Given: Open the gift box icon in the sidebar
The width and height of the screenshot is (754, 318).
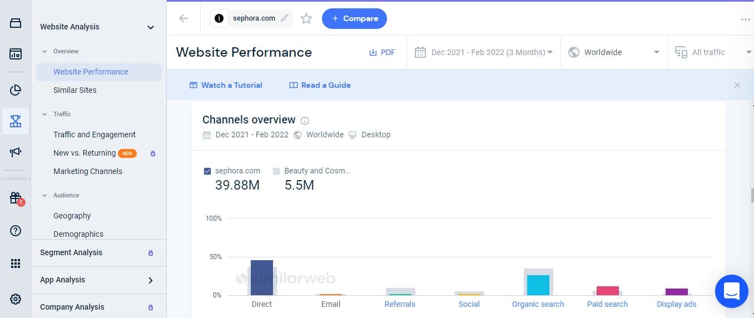Looking at the screenshot, I should point(16,198).
